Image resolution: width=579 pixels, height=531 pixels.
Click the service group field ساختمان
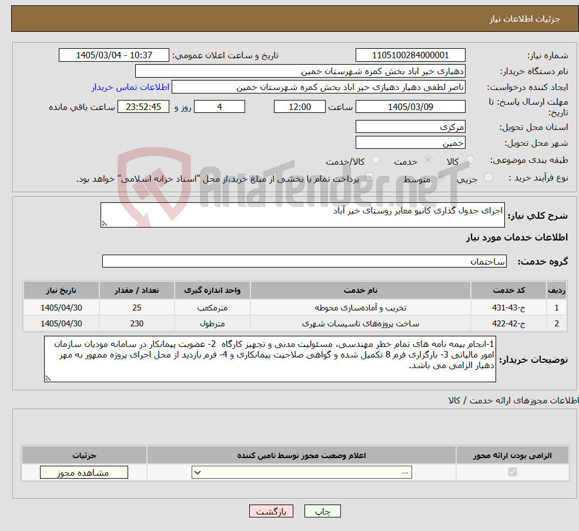(x=304, y=261)
